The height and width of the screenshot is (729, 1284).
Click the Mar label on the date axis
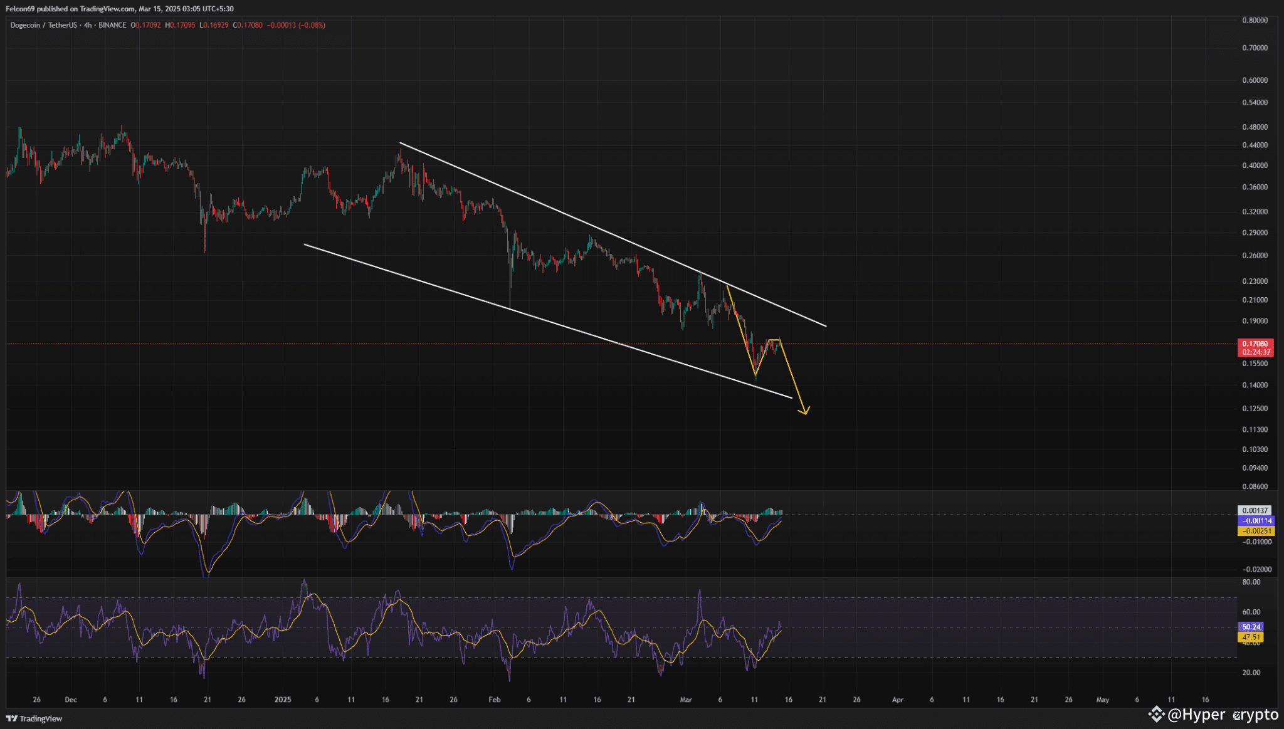[686, 700]
